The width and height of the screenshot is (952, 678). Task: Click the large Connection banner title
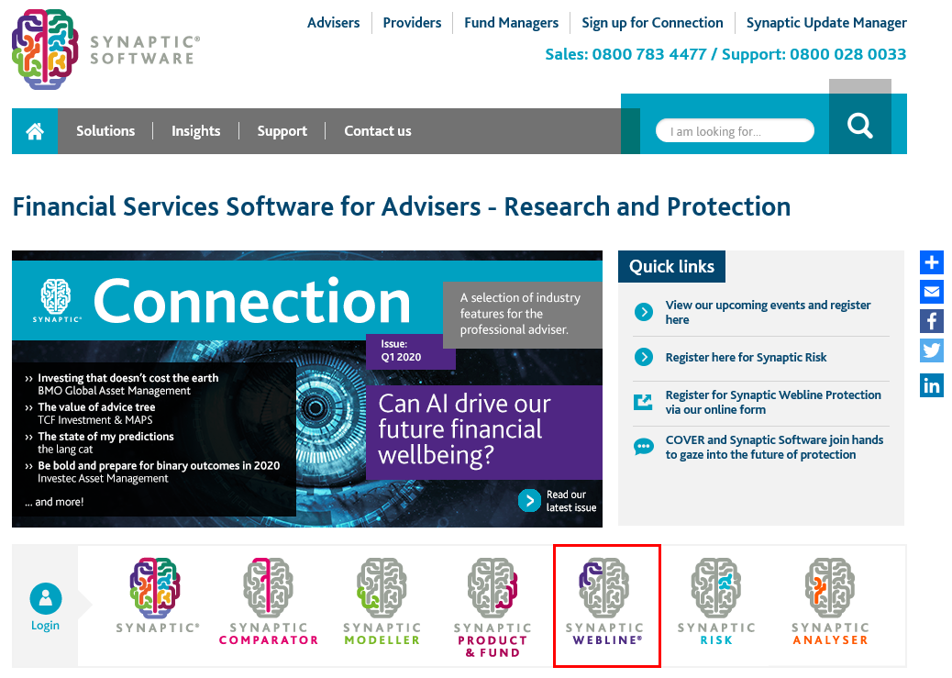252,301
